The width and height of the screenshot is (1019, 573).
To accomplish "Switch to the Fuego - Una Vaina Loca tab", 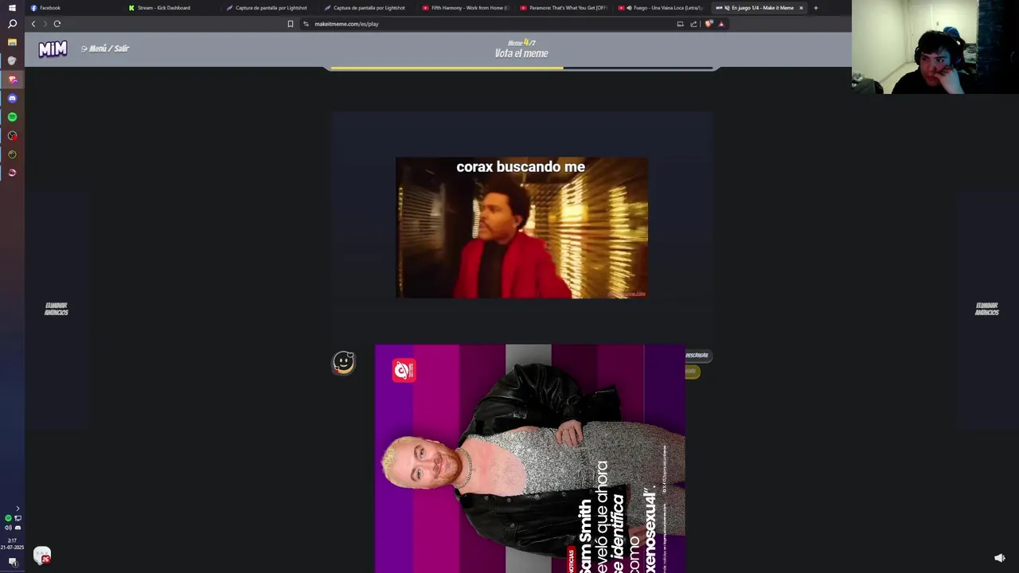I will tap(662, 8).
